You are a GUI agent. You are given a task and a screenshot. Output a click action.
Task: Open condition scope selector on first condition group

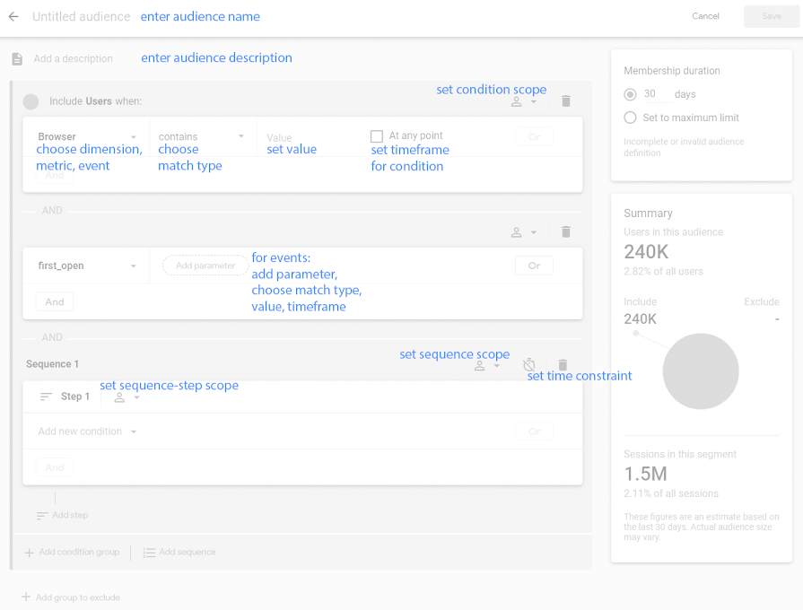519,101
